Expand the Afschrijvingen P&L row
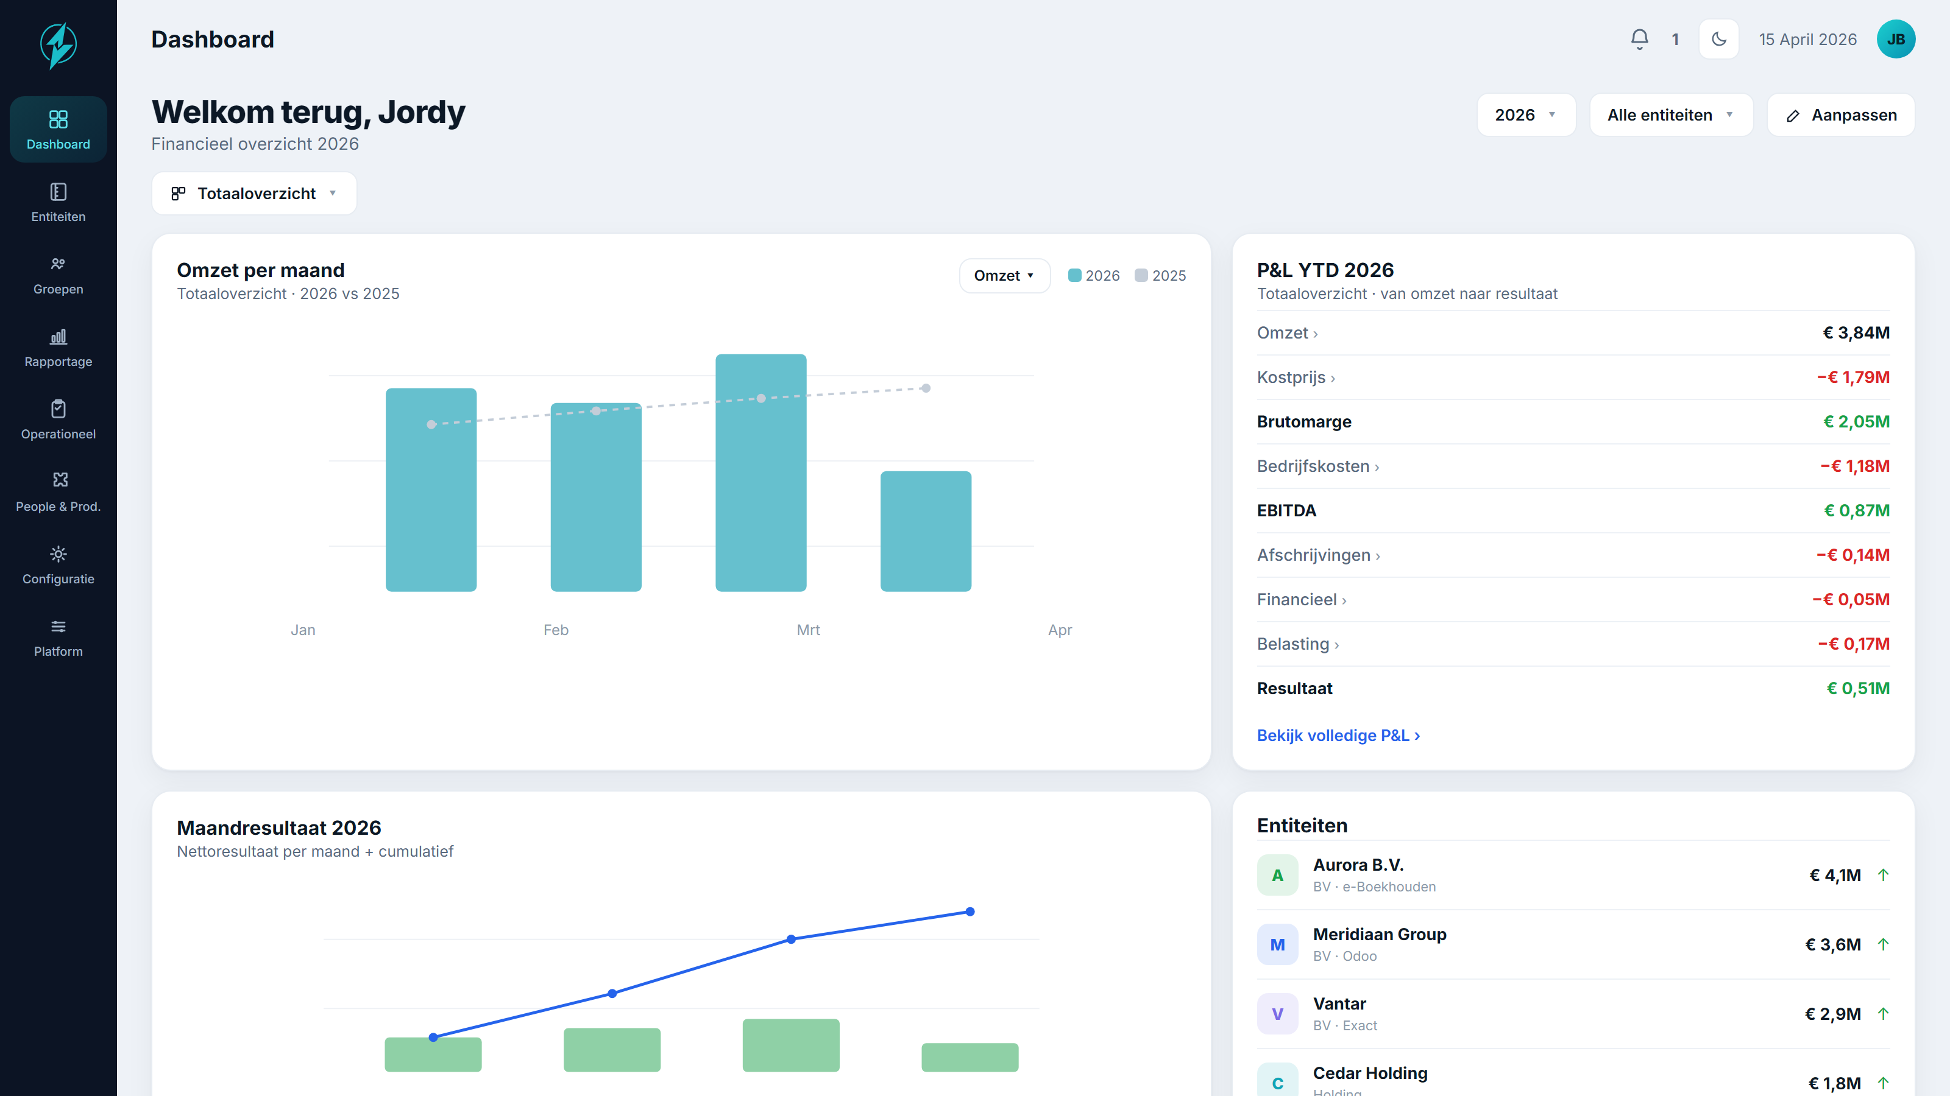1950x1096 pixels. click(1573, 555)
